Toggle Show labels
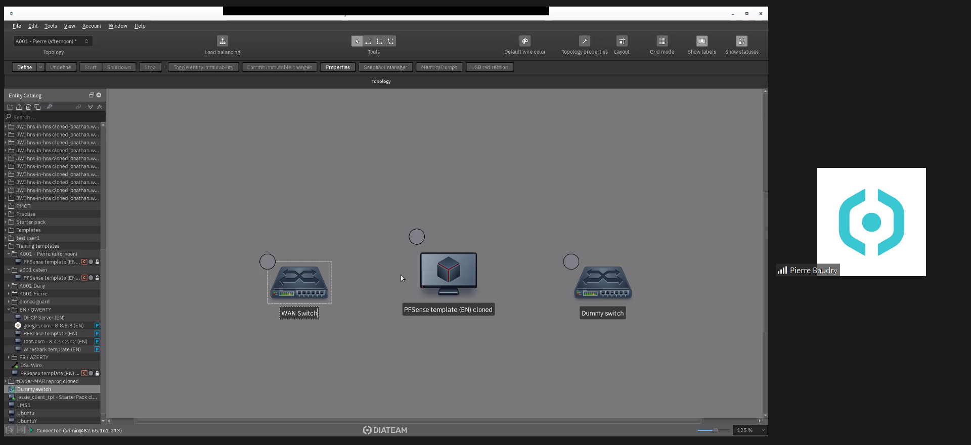Image resolution: width=971 pixels, height=445 pixels. click(701, 41)
